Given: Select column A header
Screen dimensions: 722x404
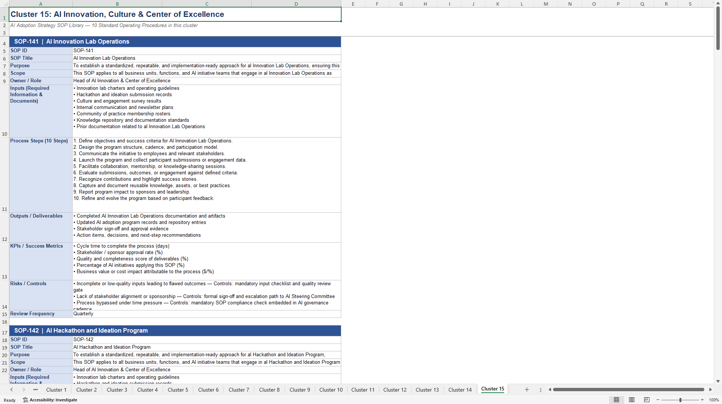Looking at the screenshot, I should (x=41, y=4).
